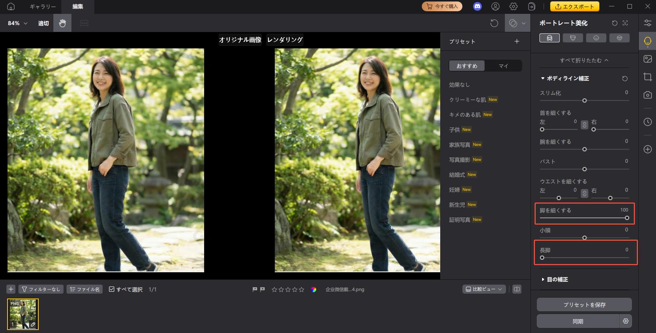656x333 pixels.
Task: Open the history clock icon
Action: pyautogui.click(x=647, y=122)
